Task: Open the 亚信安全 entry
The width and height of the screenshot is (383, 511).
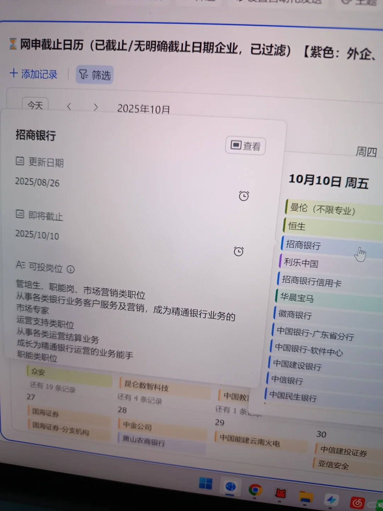Action: [348, 466]
